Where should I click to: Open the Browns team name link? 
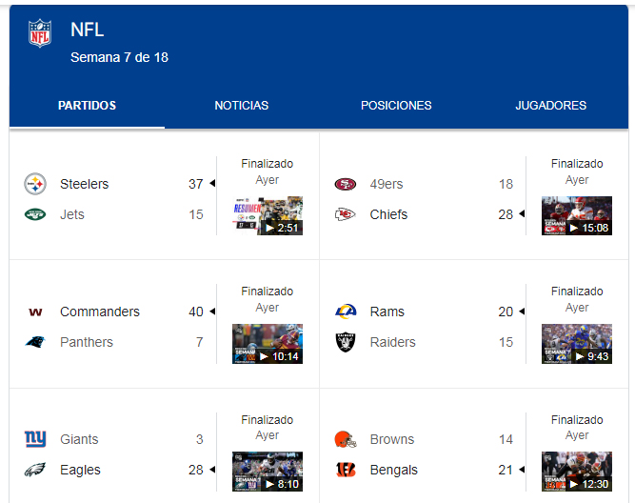click(x=392, y=439)
